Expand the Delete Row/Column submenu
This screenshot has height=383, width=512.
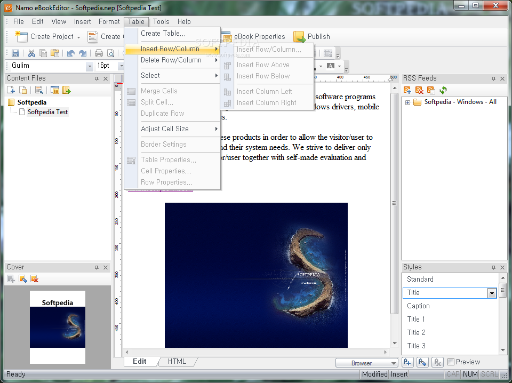coord(173,60)
